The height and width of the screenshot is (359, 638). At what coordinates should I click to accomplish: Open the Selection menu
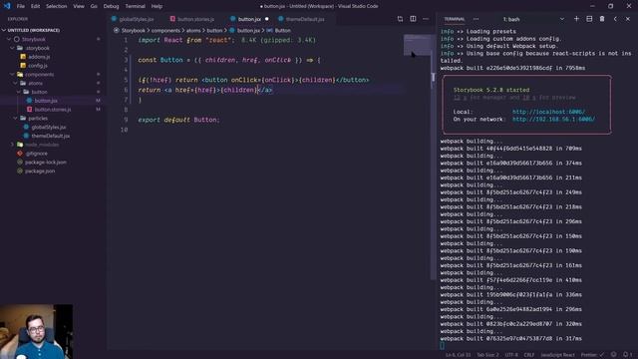(56, 6)
